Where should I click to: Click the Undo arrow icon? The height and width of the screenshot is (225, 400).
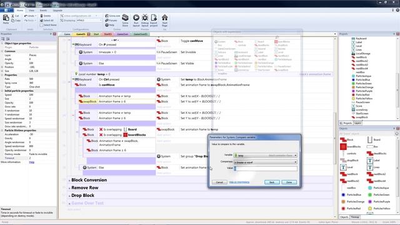pos(26,16)
